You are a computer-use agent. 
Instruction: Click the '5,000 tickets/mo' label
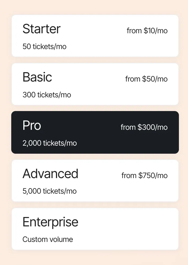50,191
